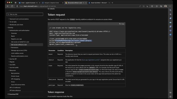Click the sidebar settings gear icon
The height and width of the screenshot is (99, 177).
[x=170, y=97]
